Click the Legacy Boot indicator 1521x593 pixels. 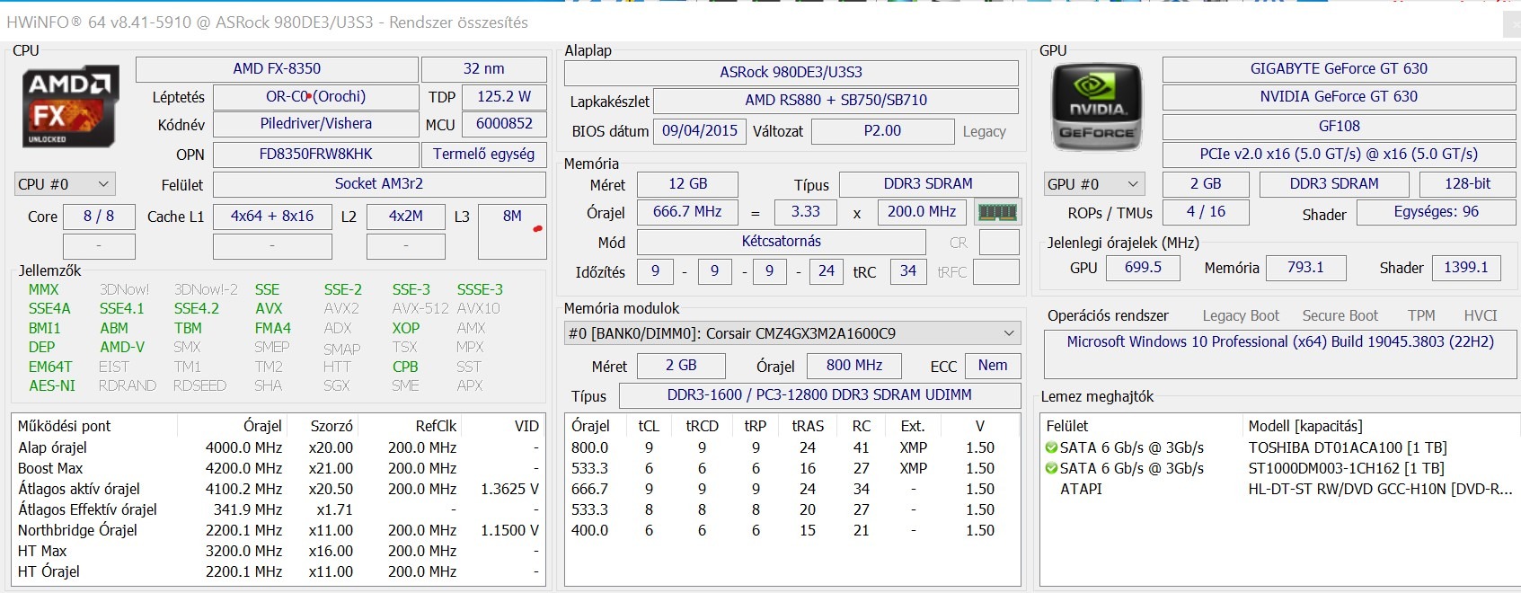pos(1241,315)
